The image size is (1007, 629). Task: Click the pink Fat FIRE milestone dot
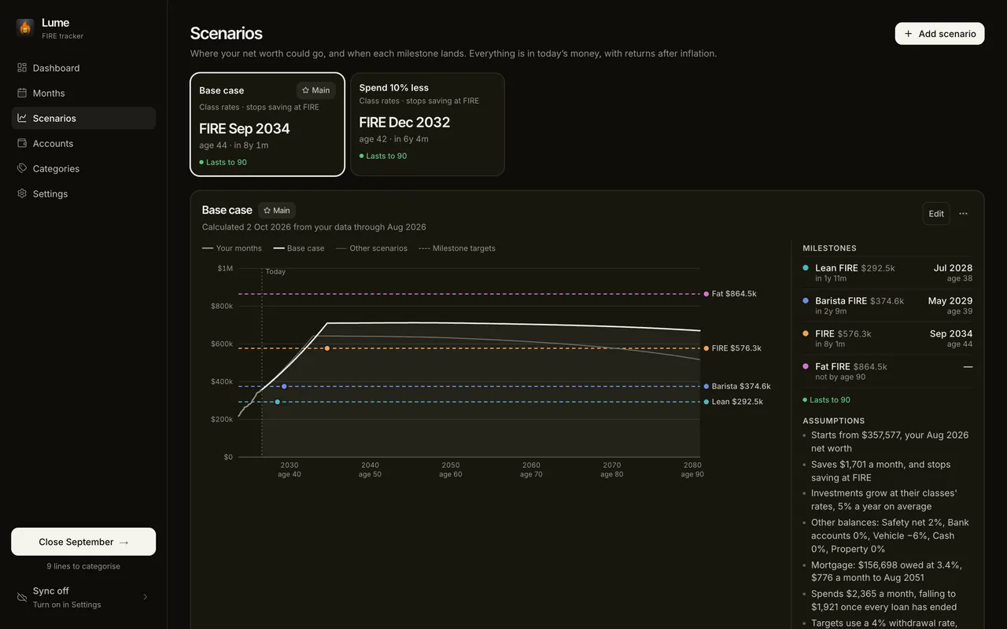(x=806, y=366)
